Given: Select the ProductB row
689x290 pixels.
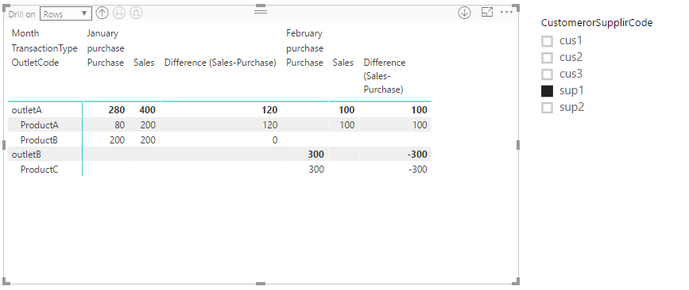Looking at the screenshot, I should [x=40, y=140].
